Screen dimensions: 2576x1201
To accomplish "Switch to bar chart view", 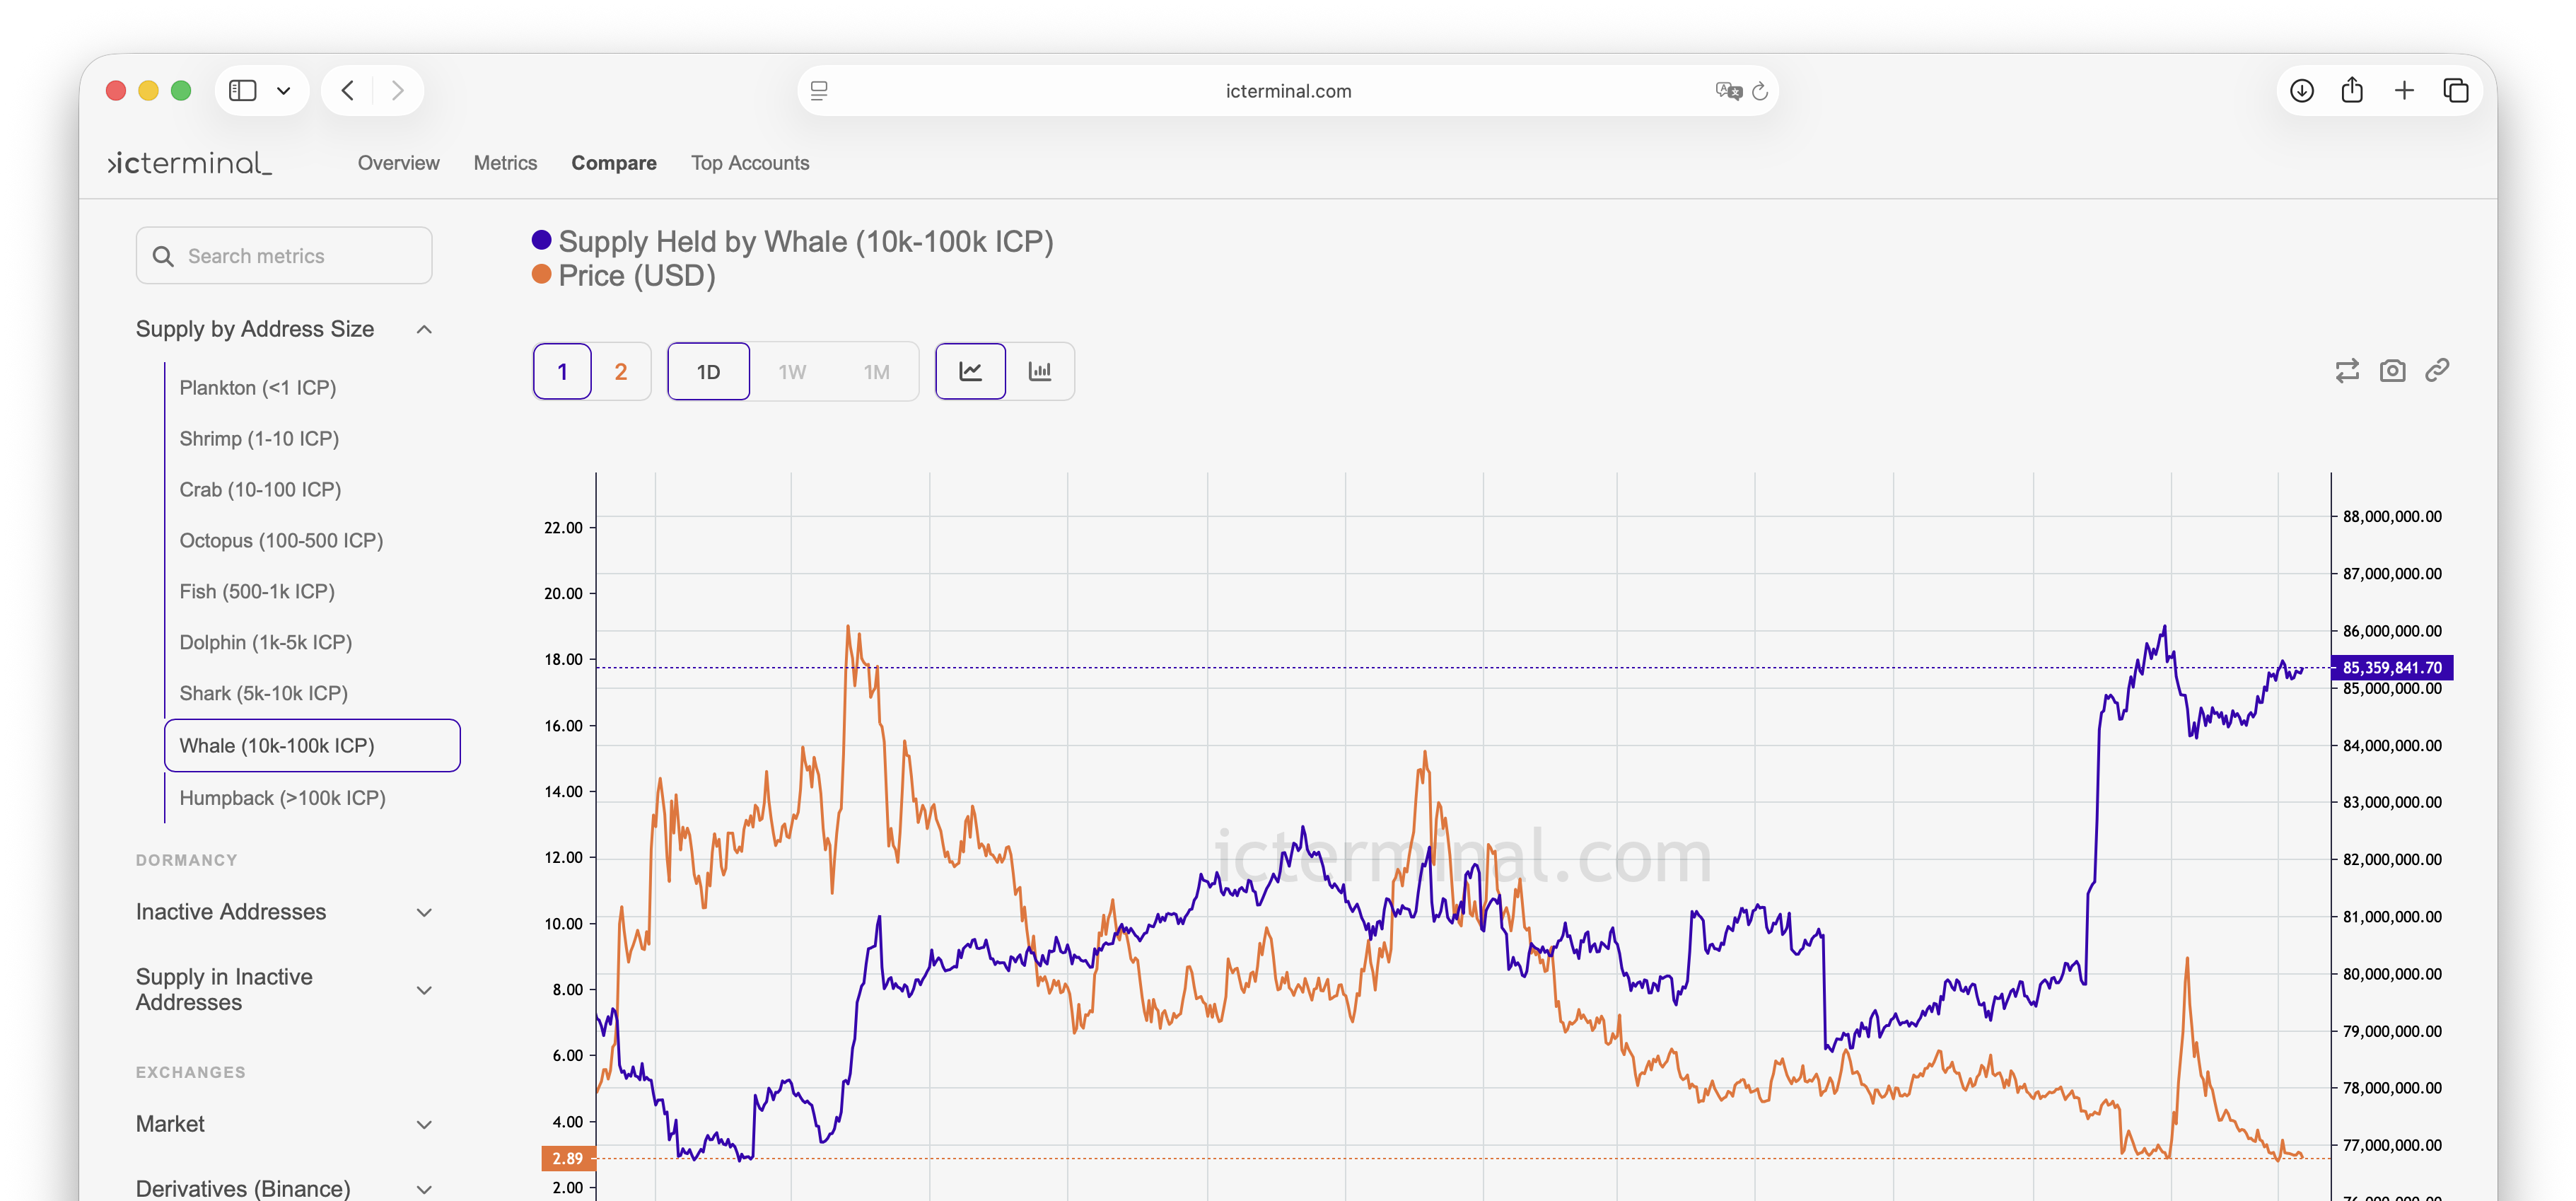I will pos(1040,372).
